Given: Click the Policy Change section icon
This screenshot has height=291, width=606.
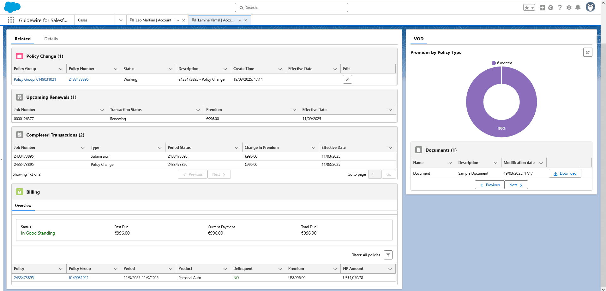Looking at the screenshot, I should (20, 56).
